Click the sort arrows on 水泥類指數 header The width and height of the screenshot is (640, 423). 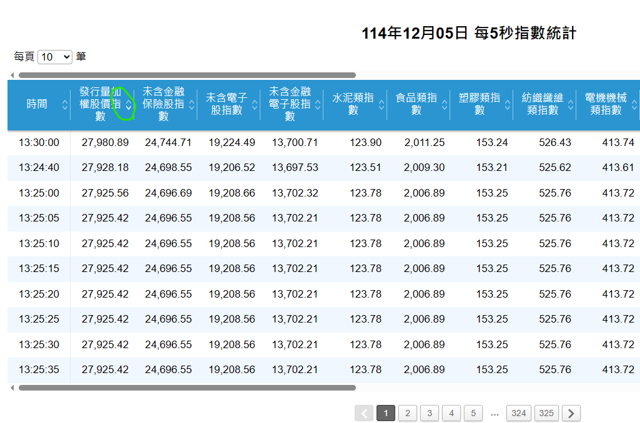[380, 105]
